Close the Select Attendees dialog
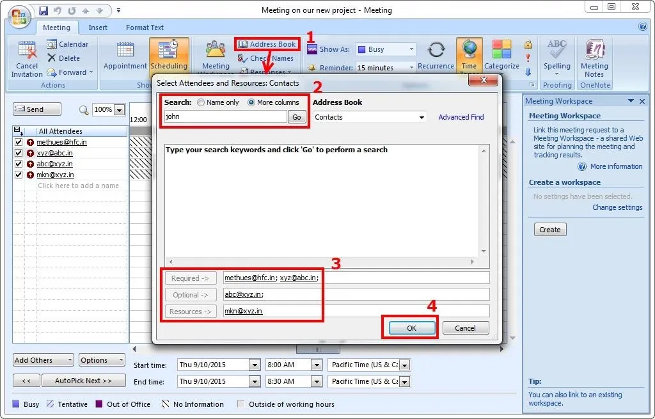 tap(484, 80)
